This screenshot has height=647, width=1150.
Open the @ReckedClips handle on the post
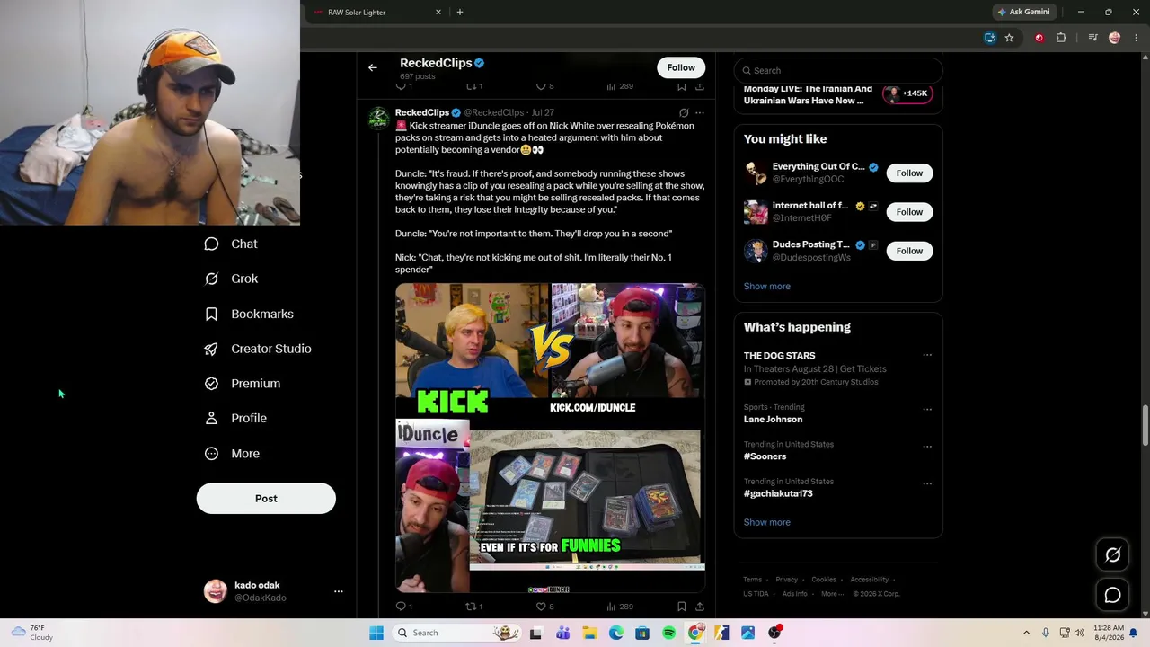(x=494, y=113)
